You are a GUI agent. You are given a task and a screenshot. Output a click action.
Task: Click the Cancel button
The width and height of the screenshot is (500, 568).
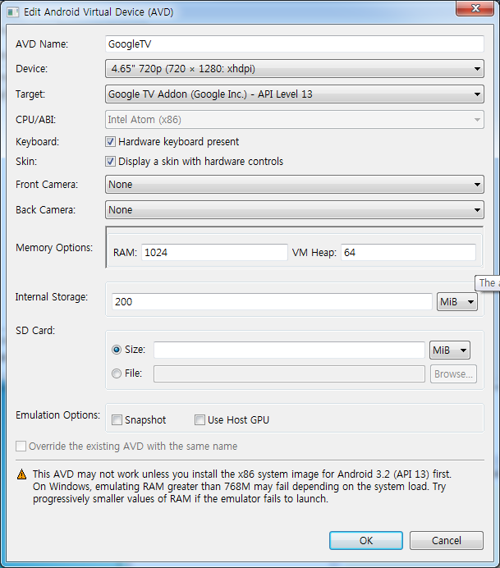pos(447,540)
